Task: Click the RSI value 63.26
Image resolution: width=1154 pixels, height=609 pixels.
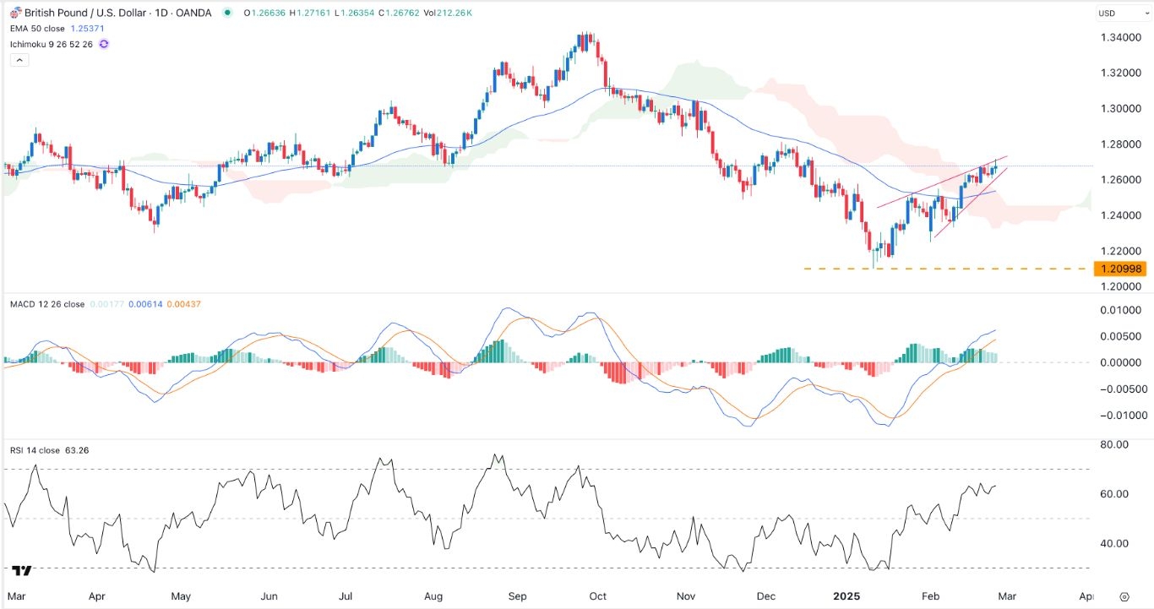Action: coord(77,450)
